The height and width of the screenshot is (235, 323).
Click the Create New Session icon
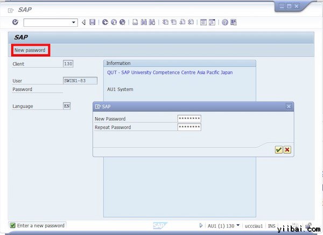203,22
